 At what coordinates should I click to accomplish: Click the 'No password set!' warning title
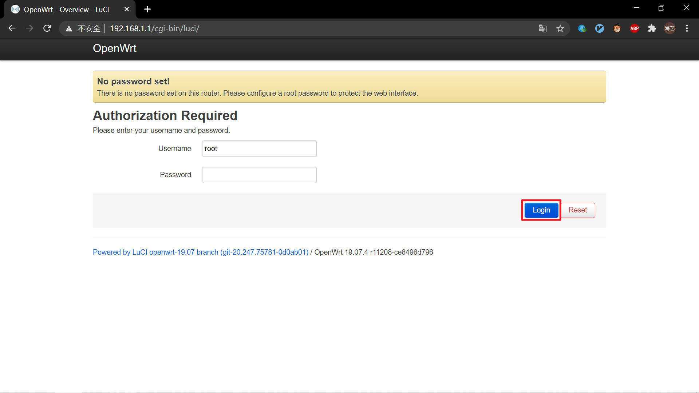(x=133, y=81)
